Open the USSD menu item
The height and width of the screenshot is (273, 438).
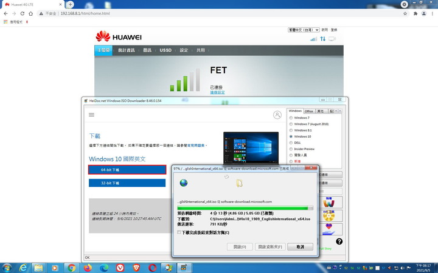(165, 50)
